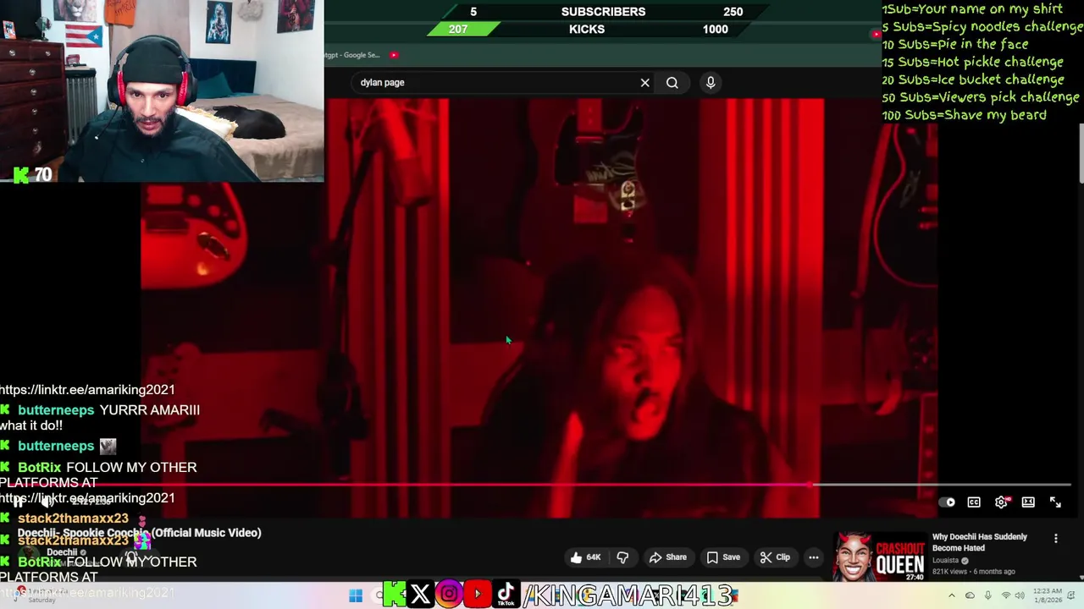
Task: Show hidden system tray icons chevron
Action: [951, 595]
